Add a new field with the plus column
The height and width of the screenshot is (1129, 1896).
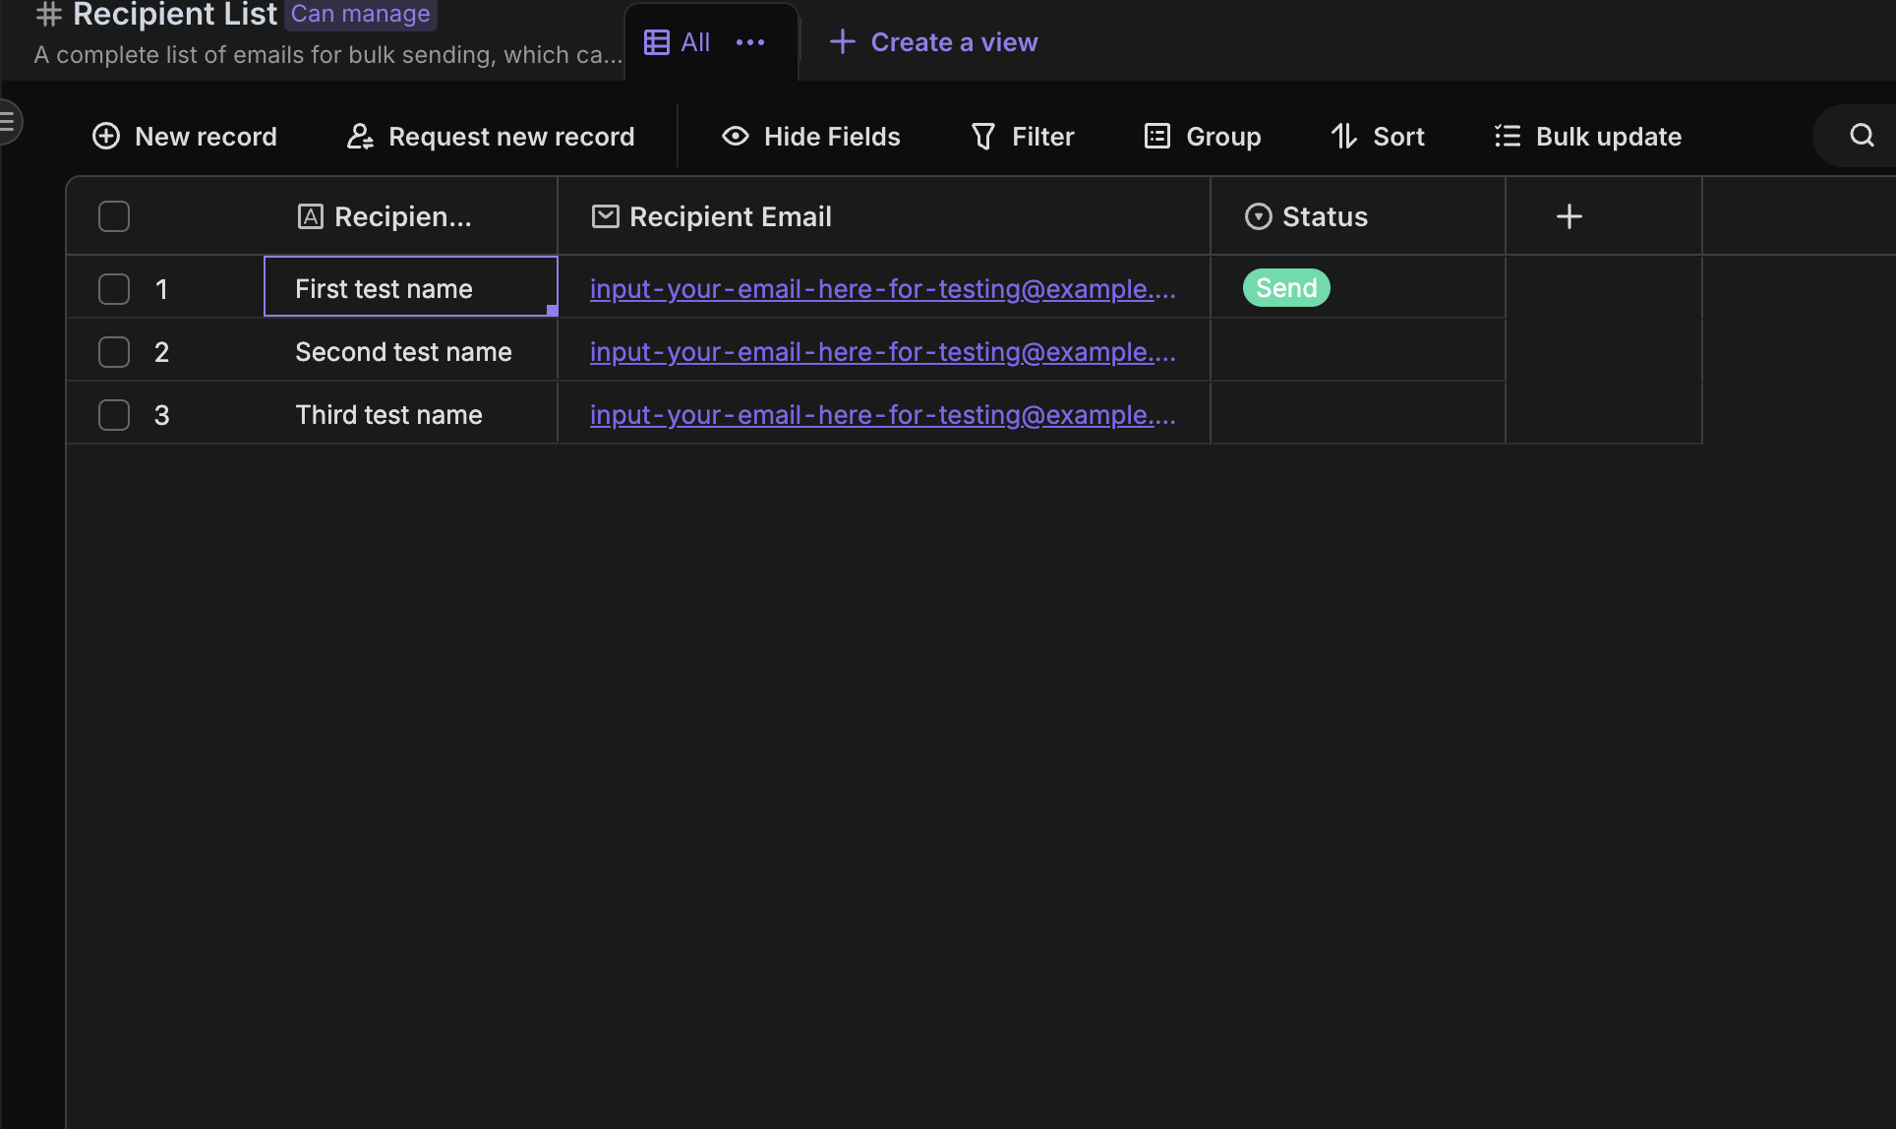pos(1570,216)
